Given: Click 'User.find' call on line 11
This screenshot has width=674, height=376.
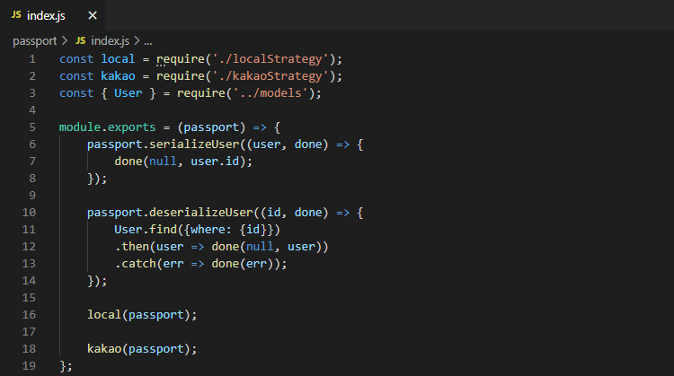Looking at the screenshot, I should click(146, 230).
